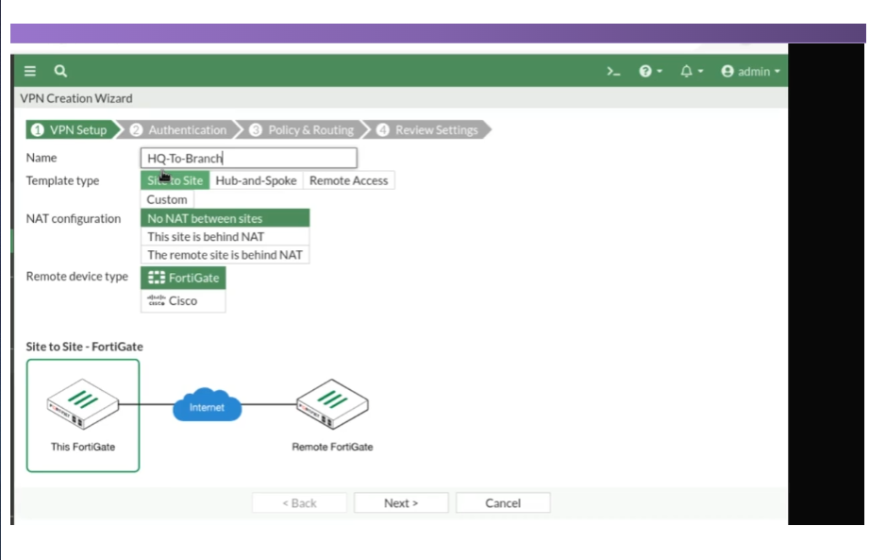Open the notifications bell menu
Viewport: 870px width, 560px height.
point(692,71)
